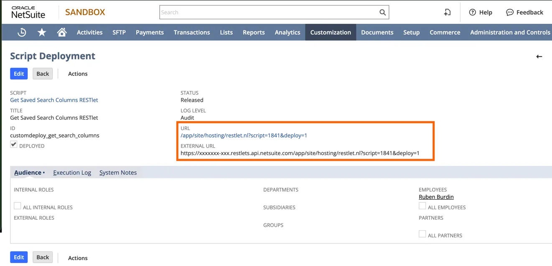This screenshot has width=552, height=266.
Task: Open the Shortcuts star icon
Action: tap(42, 32)
